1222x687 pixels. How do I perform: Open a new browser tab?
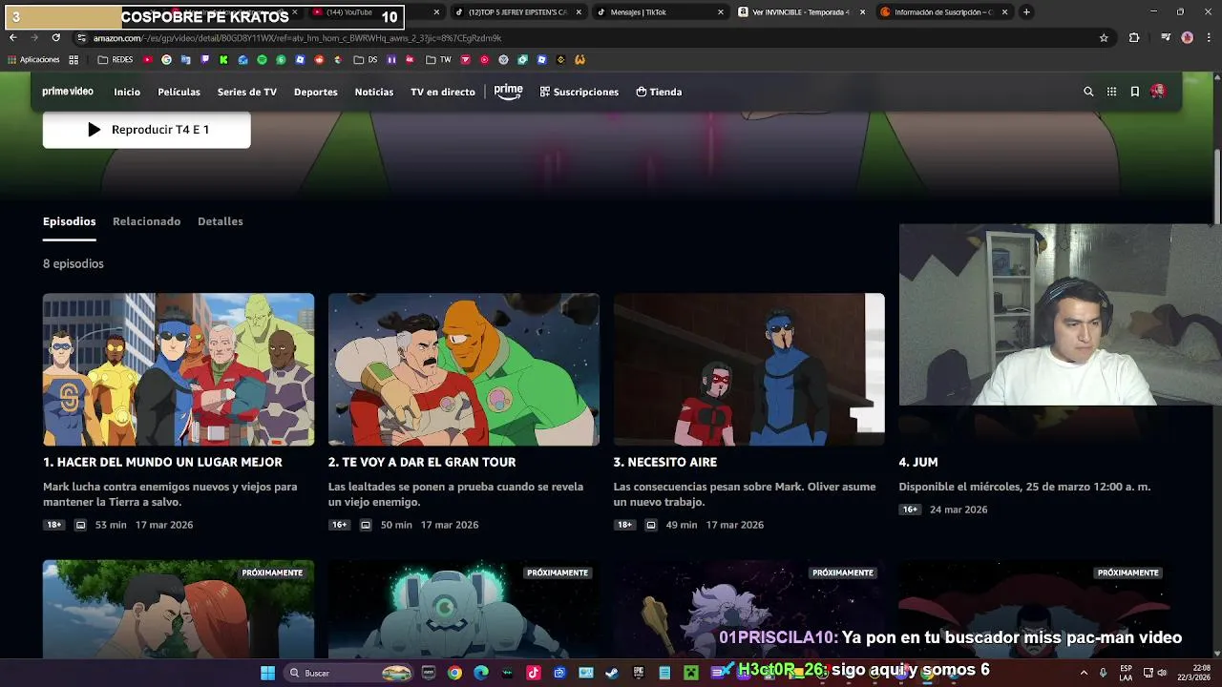coord(1026,12)
